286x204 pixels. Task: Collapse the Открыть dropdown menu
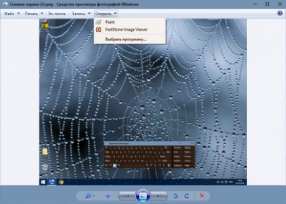coord(106,13)
